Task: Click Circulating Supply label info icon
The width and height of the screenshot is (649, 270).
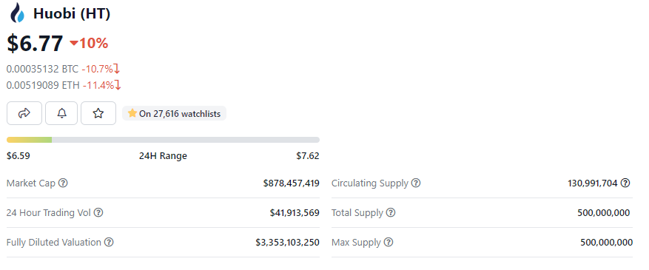Action: tap(416, 183)
